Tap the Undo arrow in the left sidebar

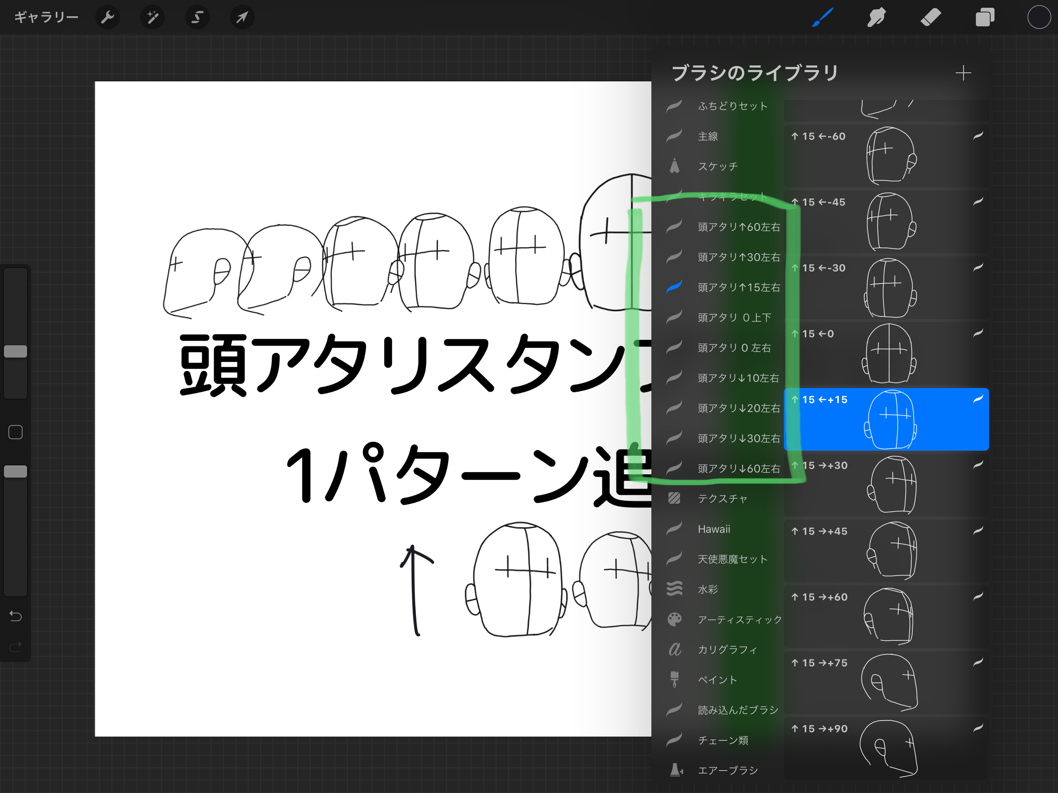point(15,617)
